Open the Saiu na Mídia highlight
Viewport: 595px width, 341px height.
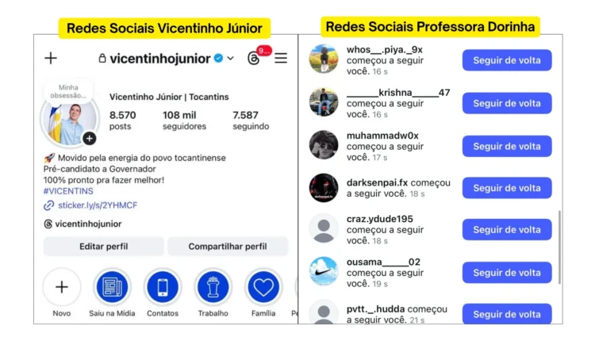(112, 287)
